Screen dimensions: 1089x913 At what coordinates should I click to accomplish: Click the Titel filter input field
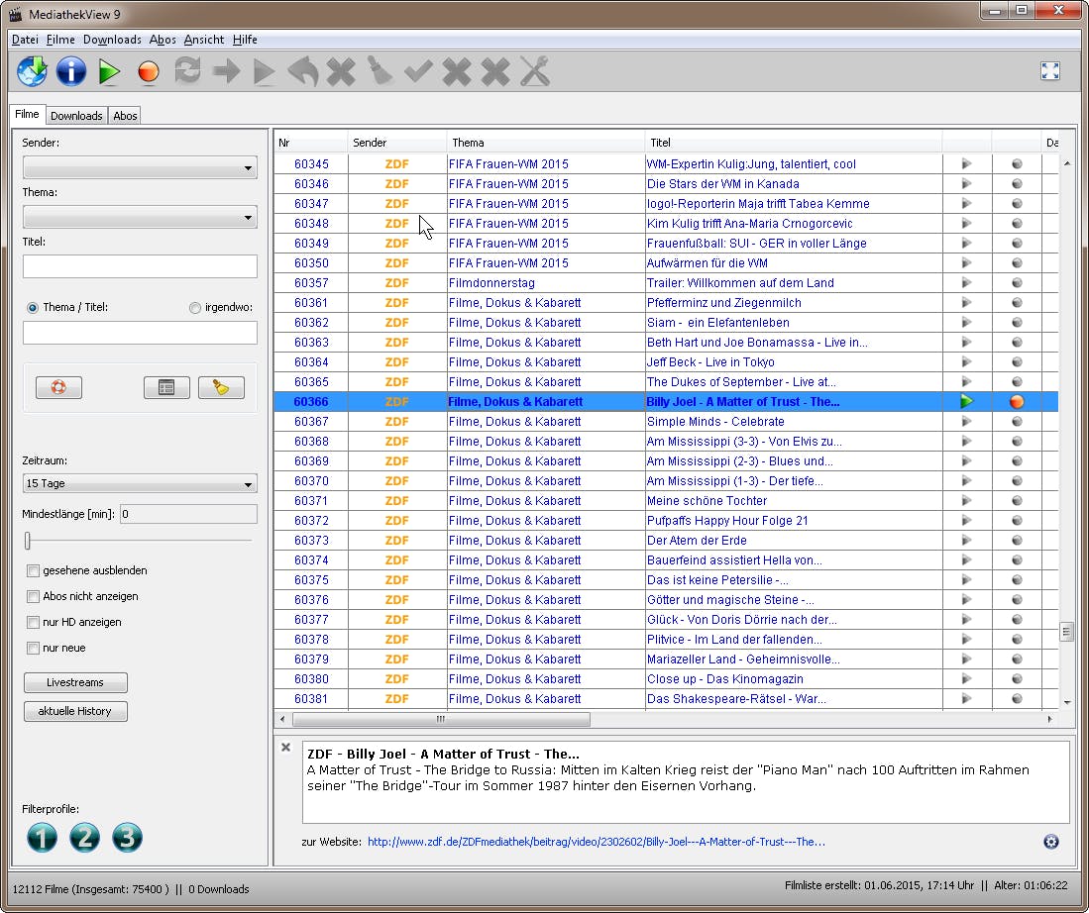pos(140,266)
